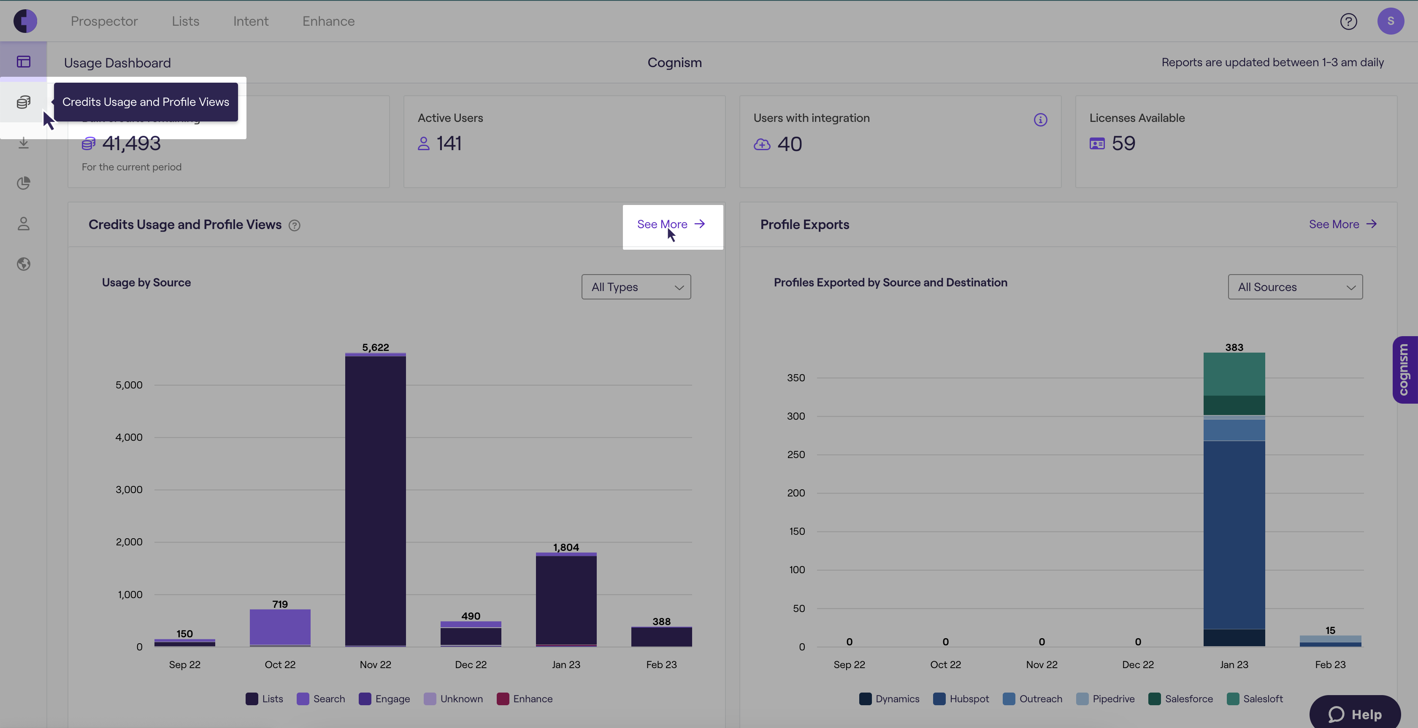Click the Jan 23 profile exports bar
This screenshot has width=1418, height=728.
1234,500
